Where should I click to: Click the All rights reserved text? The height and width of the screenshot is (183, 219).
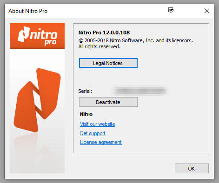coord(99,46)
